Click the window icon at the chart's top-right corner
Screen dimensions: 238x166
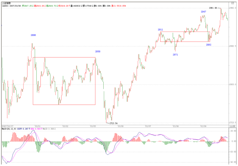[x=232, y=3]
